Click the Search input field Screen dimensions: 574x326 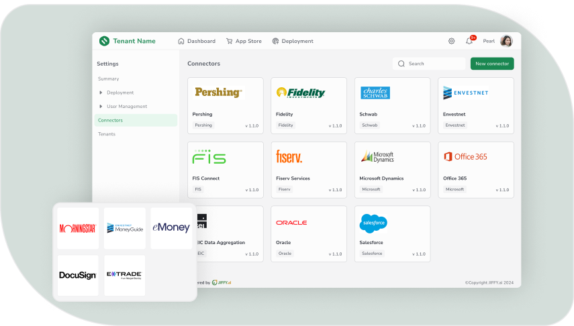429,64
